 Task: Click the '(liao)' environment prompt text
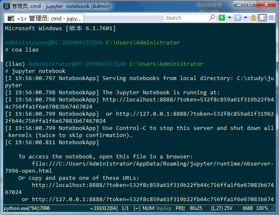[x=15, y=64]
